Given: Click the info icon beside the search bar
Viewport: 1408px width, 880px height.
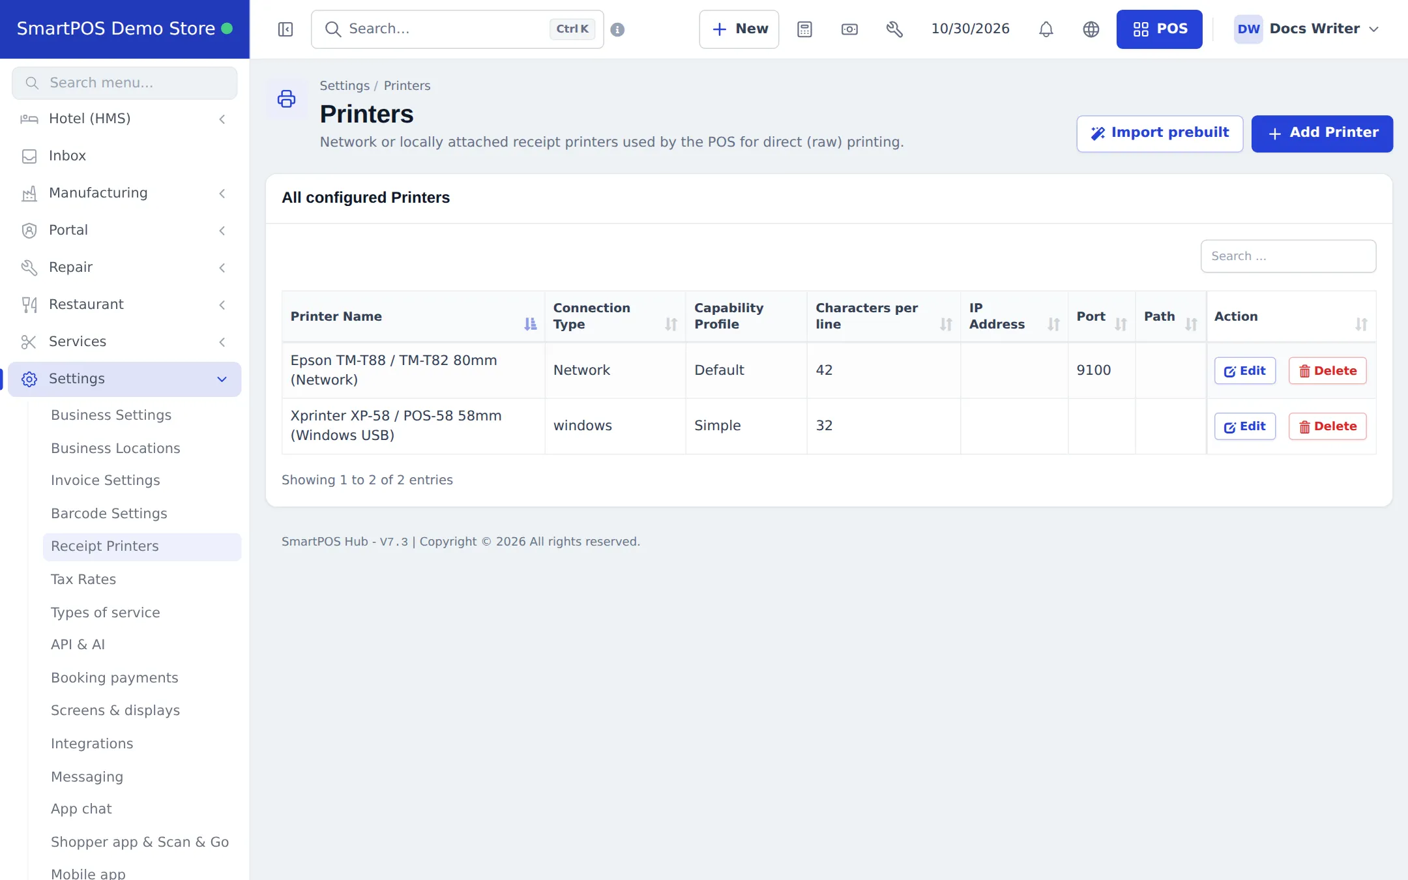Looking at the screenshot, I should coord(617,29).
